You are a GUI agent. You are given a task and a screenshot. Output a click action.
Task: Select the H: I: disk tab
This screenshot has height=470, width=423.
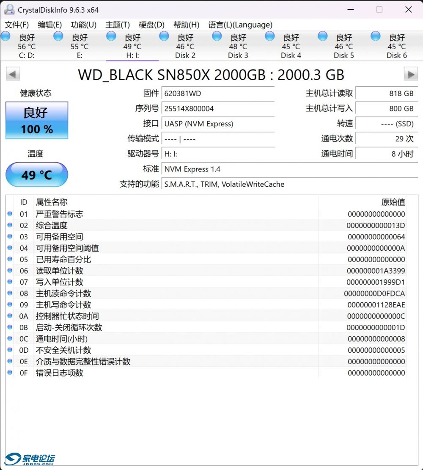pyautogui.click(x=132, y=46)
